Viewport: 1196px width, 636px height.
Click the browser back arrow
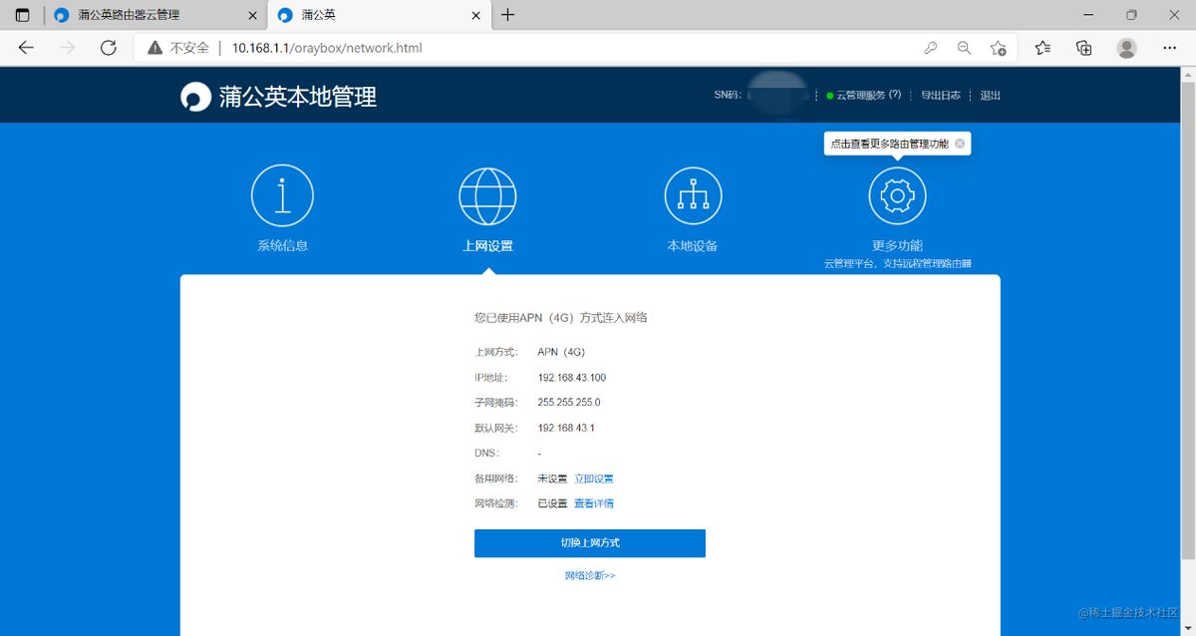point(26,47)
